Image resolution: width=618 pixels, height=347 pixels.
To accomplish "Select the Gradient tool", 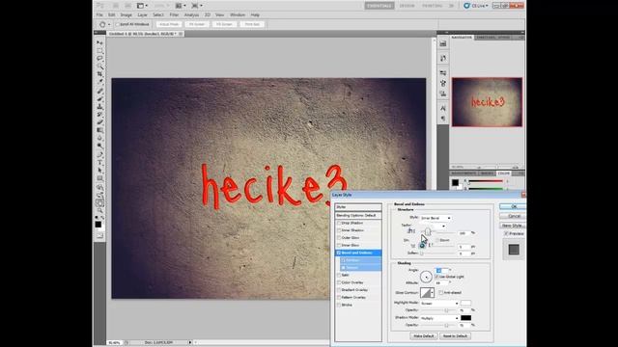I will (99, 130).
